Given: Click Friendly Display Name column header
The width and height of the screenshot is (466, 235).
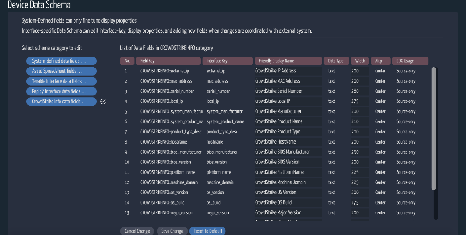Looking at the screenshot, I should coord(288,61).
